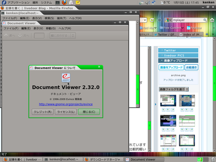216x162 pixels.
Task: Open the trash icon in the bottom panel
Action: pyautogui.click(x=213, y=159)
